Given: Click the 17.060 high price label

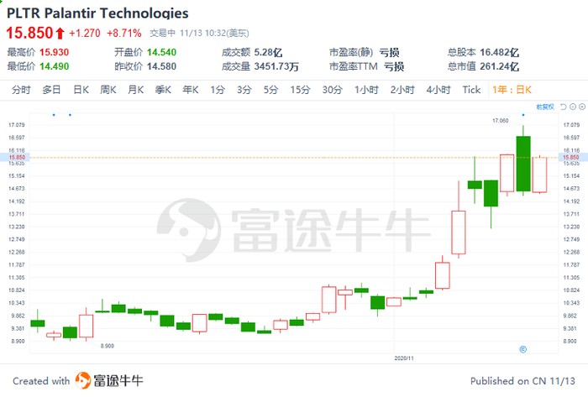Looking at the screenshot, I should [501, 121].
